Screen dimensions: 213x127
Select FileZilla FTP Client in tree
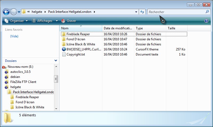point(23,82)
